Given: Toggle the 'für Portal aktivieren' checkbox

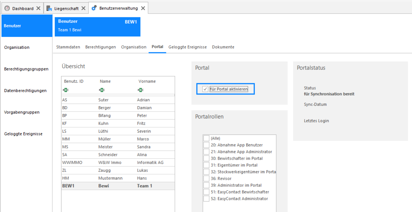Looking at the screenshot, I should [x=205, y=89].
